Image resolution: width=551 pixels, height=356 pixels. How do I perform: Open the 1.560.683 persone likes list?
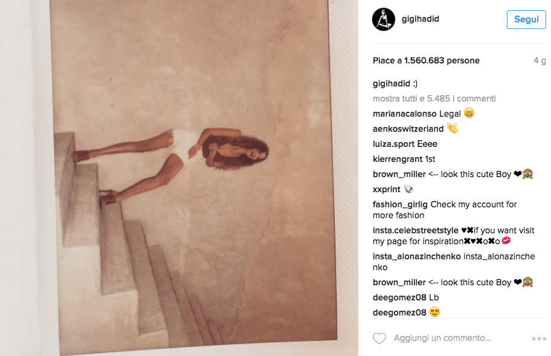click(x=442, y=60)
